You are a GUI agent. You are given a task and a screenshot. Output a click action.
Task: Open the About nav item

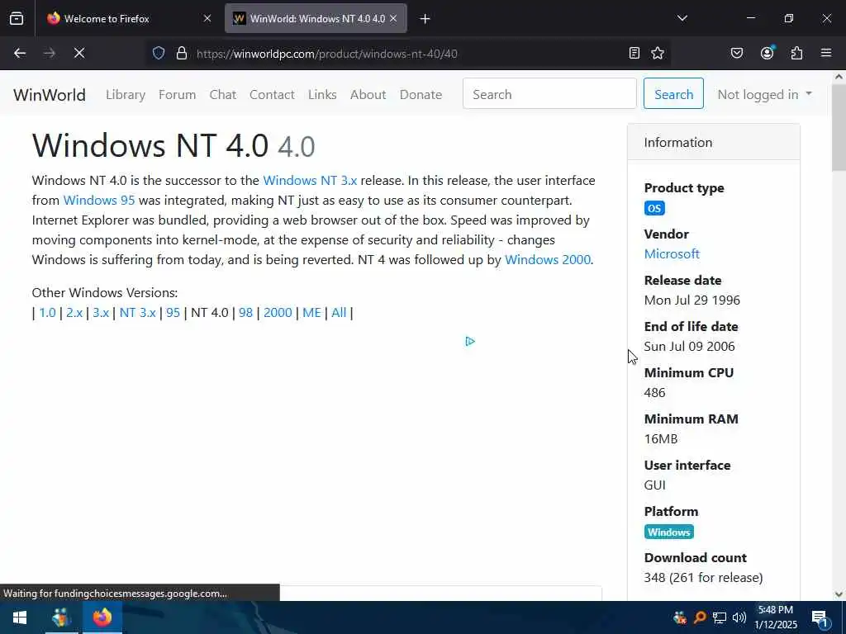[368, 95]
